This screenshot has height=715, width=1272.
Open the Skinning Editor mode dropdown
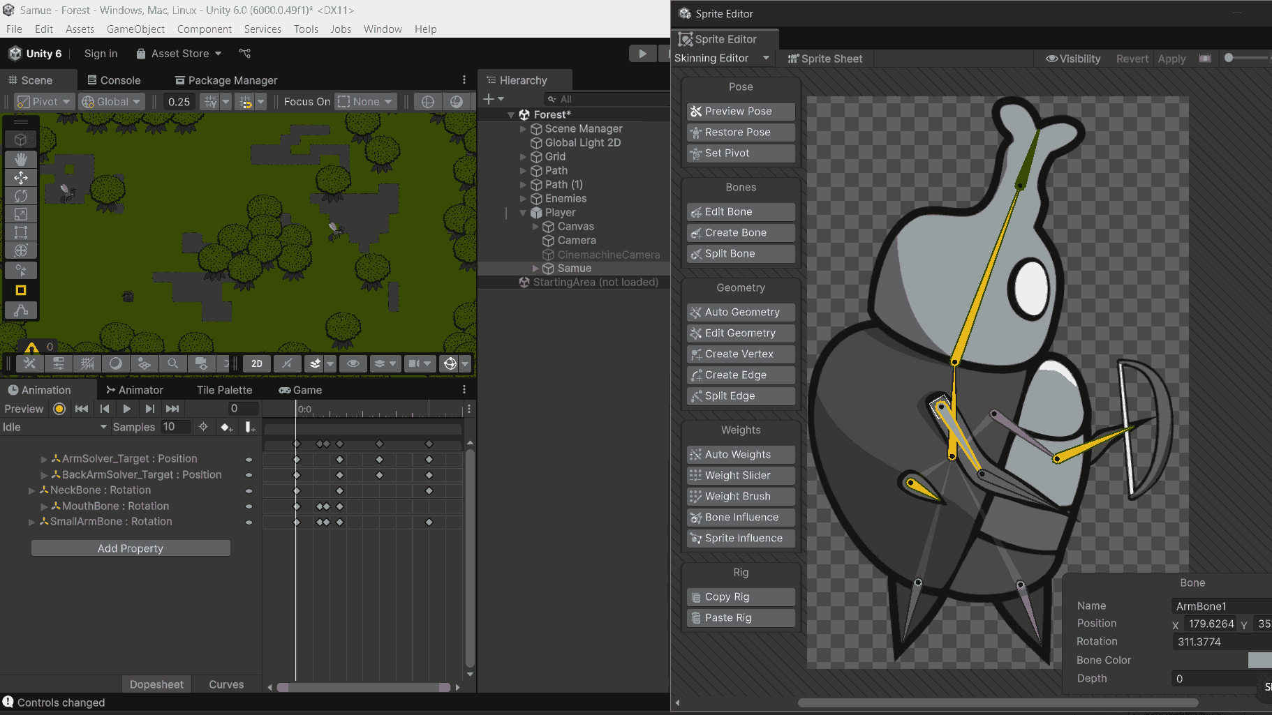click(722, 58)
